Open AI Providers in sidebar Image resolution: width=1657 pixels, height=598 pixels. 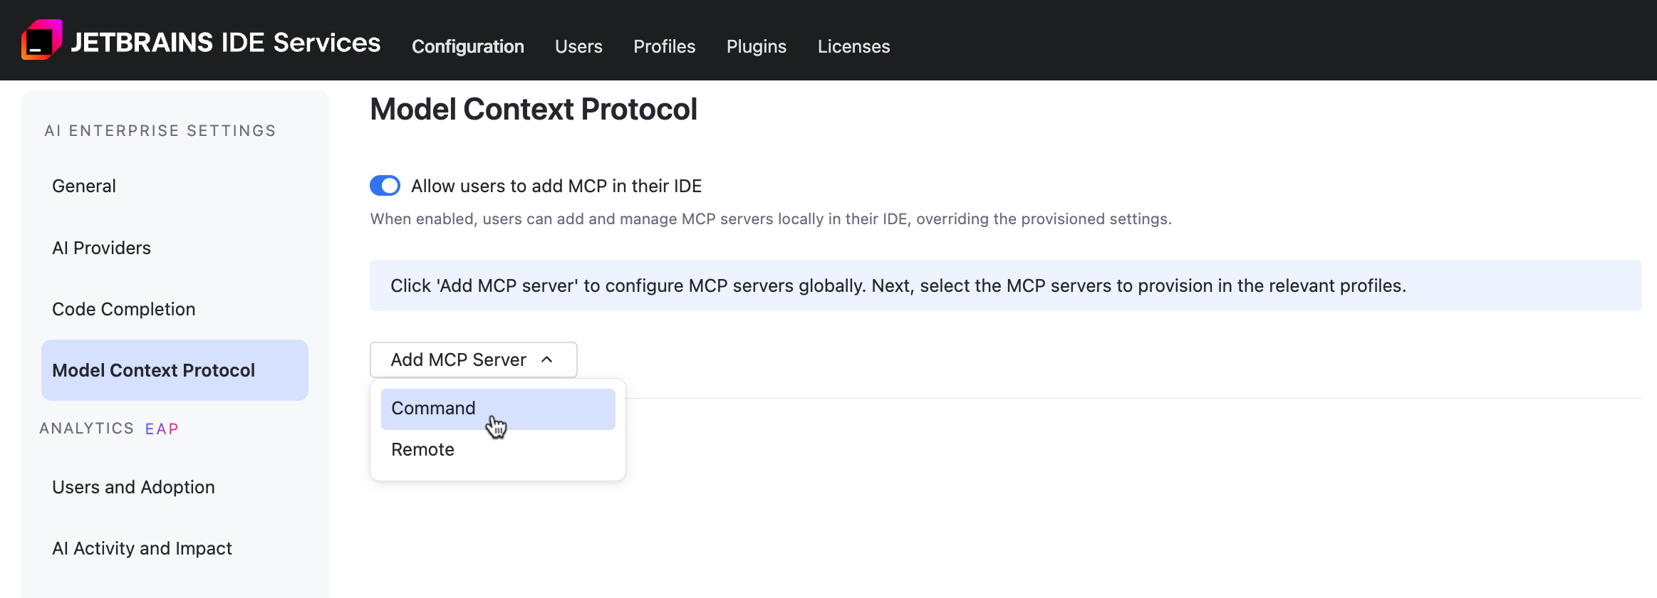click(x=101, y=248)
